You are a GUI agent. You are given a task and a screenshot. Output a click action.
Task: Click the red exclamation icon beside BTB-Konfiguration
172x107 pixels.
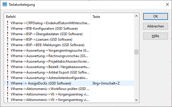coord(7,28)
